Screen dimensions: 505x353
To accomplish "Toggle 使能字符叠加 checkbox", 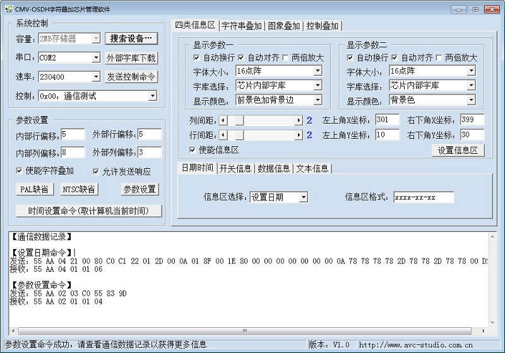I will [x=20, y=171].
